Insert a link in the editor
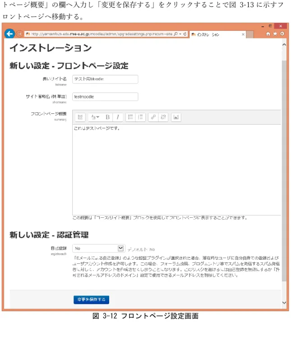291x341 pixels. [x=153, y=117]
